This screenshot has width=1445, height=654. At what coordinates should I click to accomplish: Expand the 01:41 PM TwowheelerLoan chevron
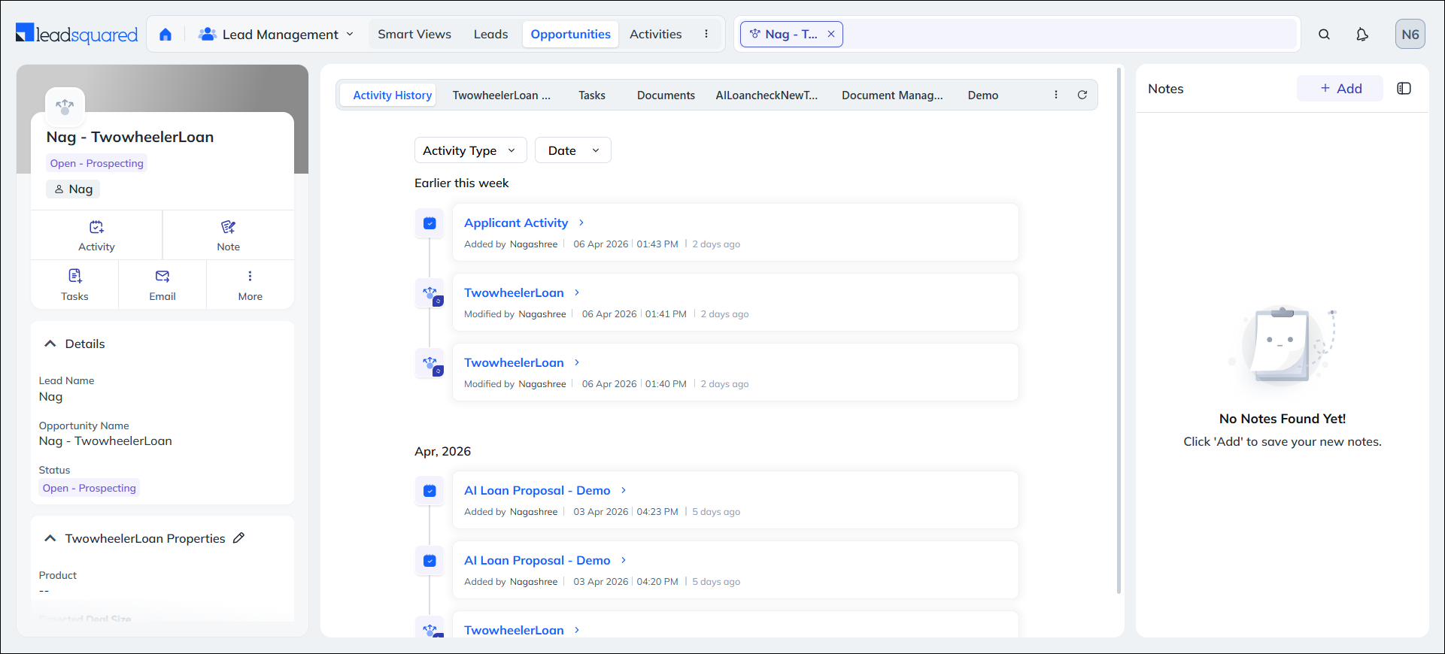[577, 293]
